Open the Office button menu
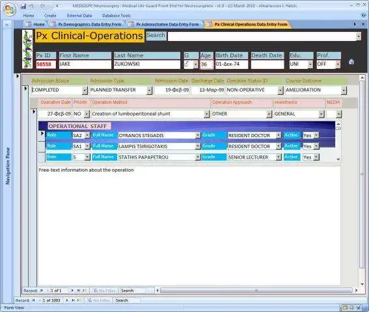This screenshot has width=369, height=312. pyautogui.click(x=9, y=10)
